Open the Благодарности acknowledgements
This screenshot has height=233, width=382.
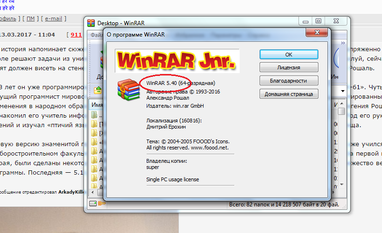coord(289,81)
